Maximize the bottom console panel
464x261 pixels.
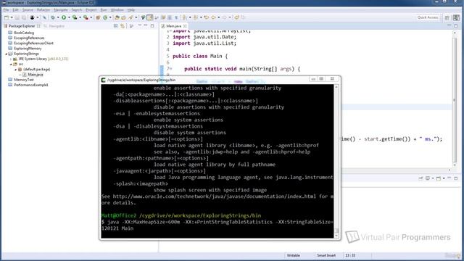click(456, 178)
